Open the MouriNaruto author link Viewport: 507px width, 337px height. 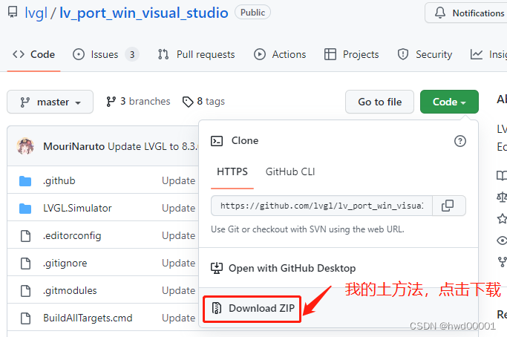pyautogui.click(x=73, y=146)
